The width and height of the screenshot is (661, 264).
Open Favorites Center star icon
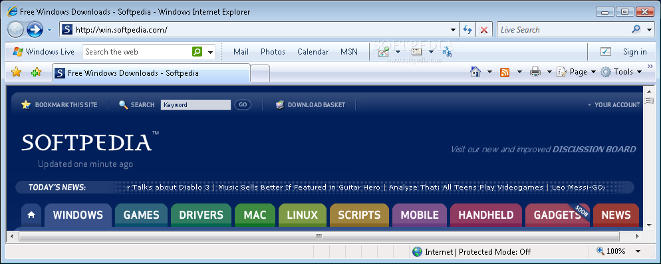[16, 72]
